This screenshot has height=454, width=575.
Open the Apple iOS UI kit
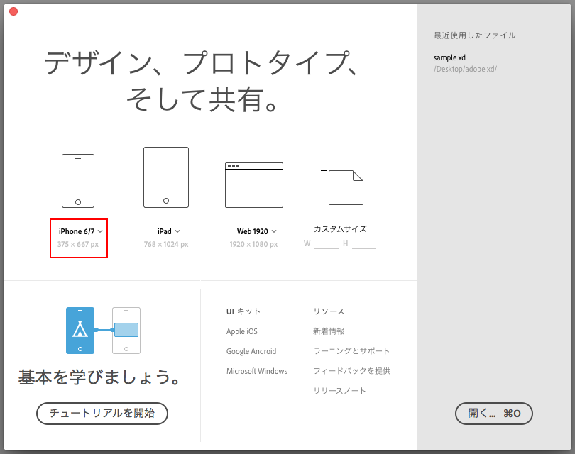pyautogui.click(x=242, y=331)
